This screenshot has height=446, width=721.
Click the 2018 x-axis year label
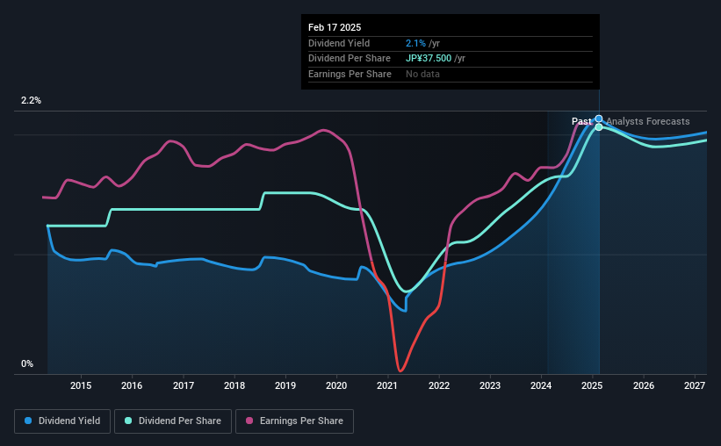pos(234,385)
